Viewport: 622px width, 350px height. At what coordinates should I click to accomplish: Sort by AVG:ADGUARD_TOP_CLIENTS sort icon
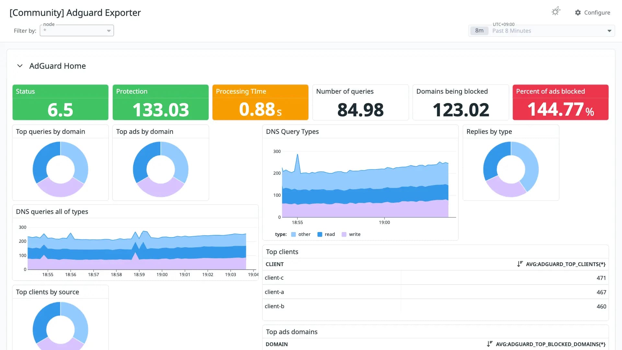point(520,264)
